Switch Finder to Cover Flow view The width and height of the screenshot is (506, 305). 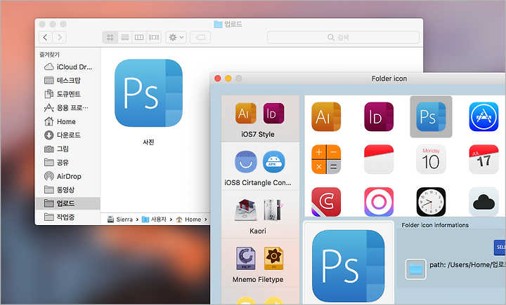154,37
